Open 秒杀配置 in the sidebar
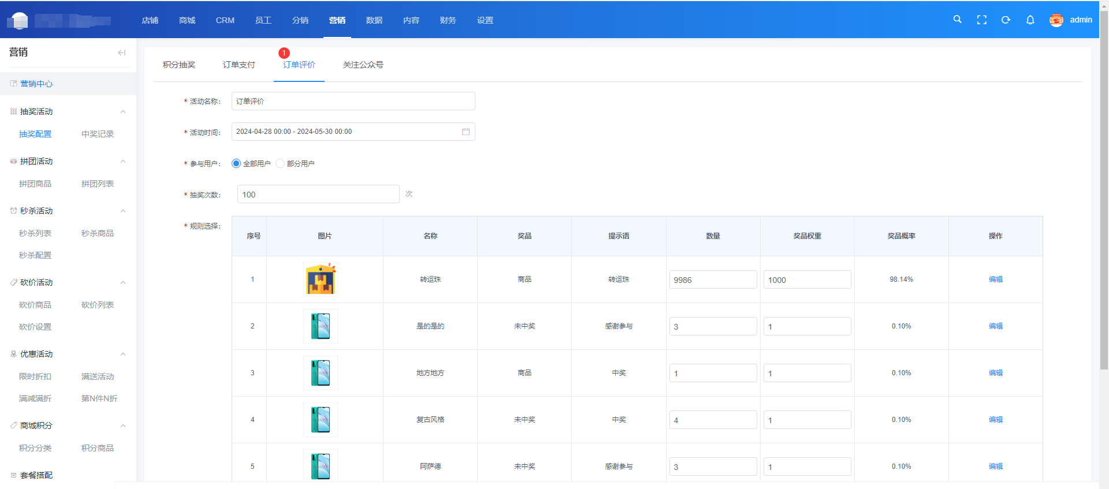The height and width of the screenshot is (489, 1109). pos(35,255)
